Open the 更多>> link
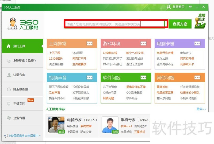Screen dimensions: 214x144 point(201,109)
